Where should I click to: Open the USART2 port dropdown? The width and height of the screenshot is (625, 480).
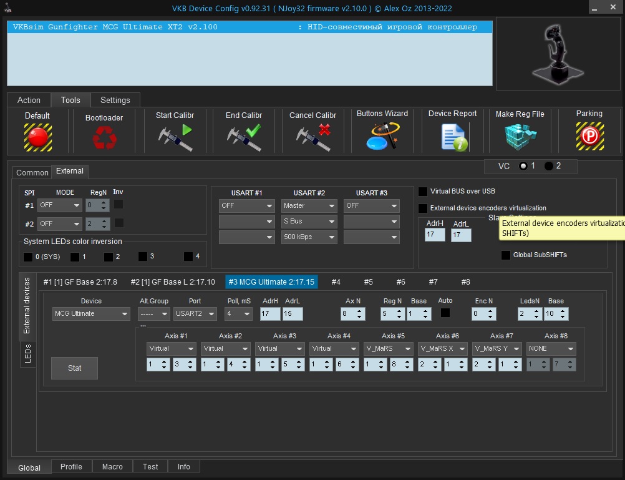195,313
